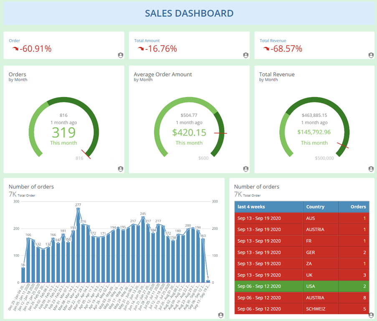Click the user badge icon on the Total Revenue card

[x=371, y=55]
